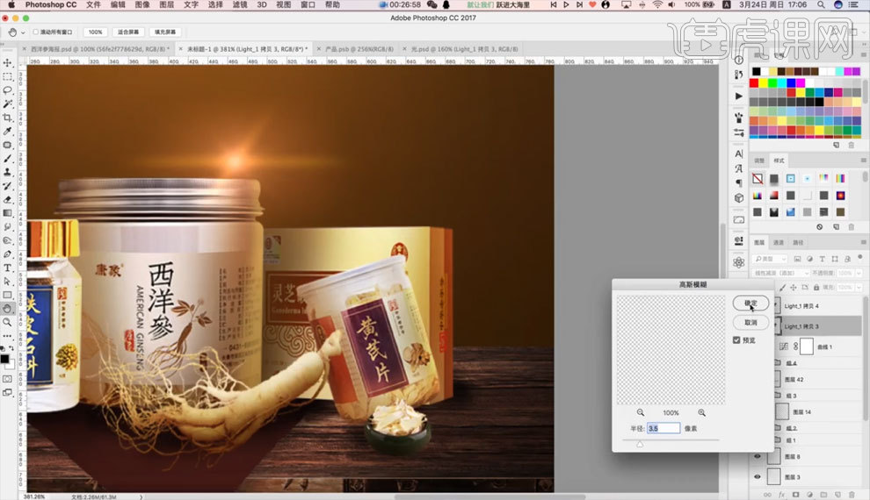Open Hand tool preset picker arrow
Viewport: 870px width, 500px height.
pos(23,32)
